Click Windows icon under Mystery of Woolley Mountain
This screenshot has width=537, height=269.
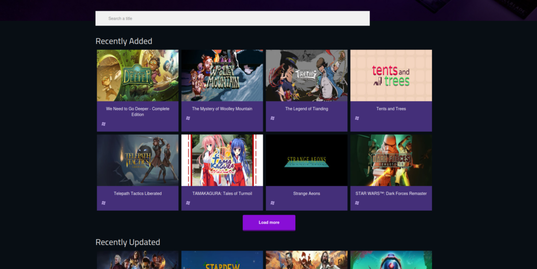click(x=188, y=119)
